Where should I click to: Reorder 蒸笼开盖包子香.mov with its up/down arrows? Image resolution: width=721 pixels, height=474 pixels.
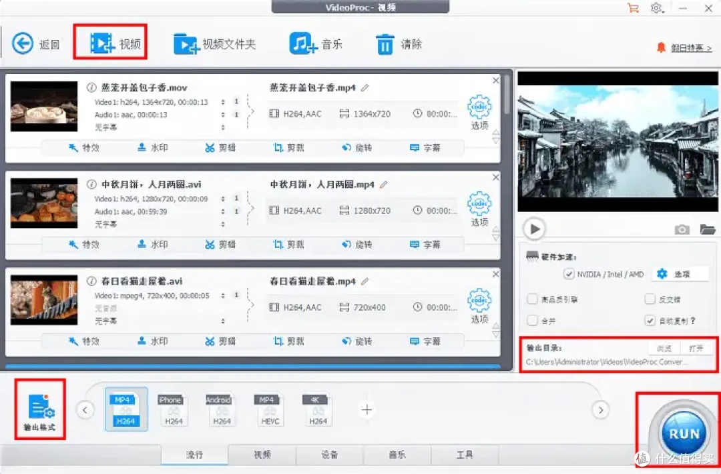coord(495,137)
